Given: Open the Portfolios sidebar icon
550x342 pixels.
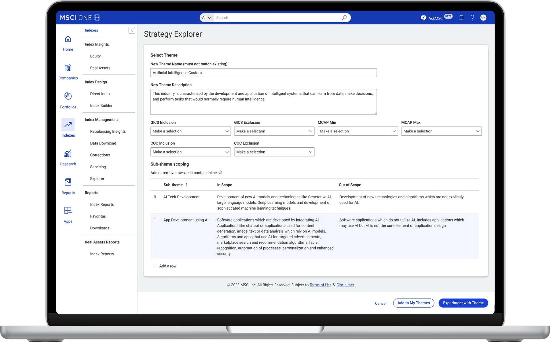Looking at the screenshot, I should tap(68, 96).
